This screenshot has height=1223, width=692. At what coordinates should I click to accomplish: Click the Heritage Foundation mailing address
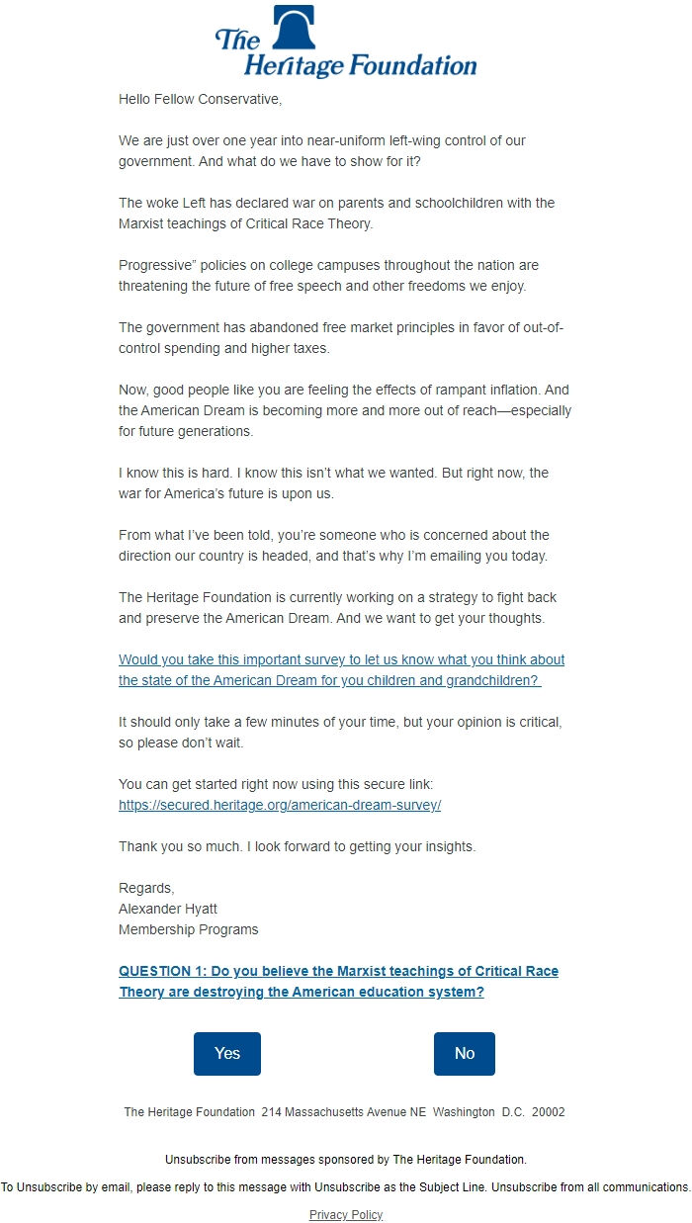(x=345, y=1111)
